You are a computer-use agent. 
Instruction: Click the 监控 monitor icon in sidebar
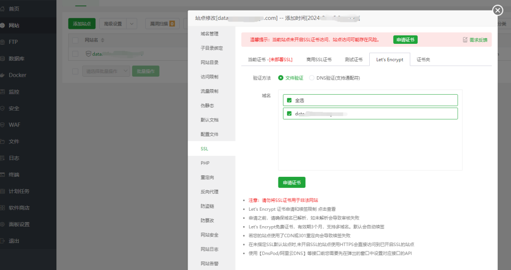click(3, 92)
